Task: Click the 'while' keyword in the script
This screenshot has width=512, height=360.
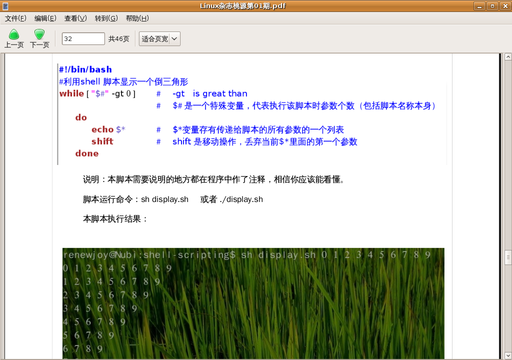Action: click(x=71, y=94)
